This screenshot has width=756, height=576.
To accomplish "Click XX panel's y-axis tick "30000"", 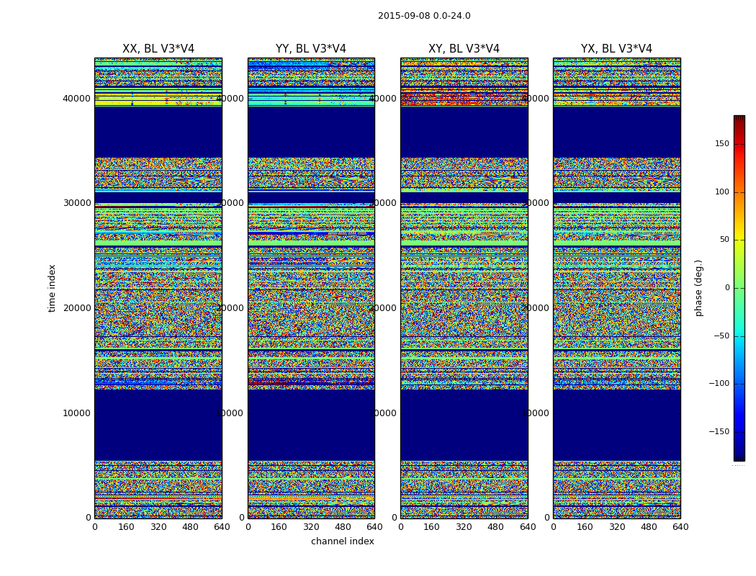I will pos(76,203).
